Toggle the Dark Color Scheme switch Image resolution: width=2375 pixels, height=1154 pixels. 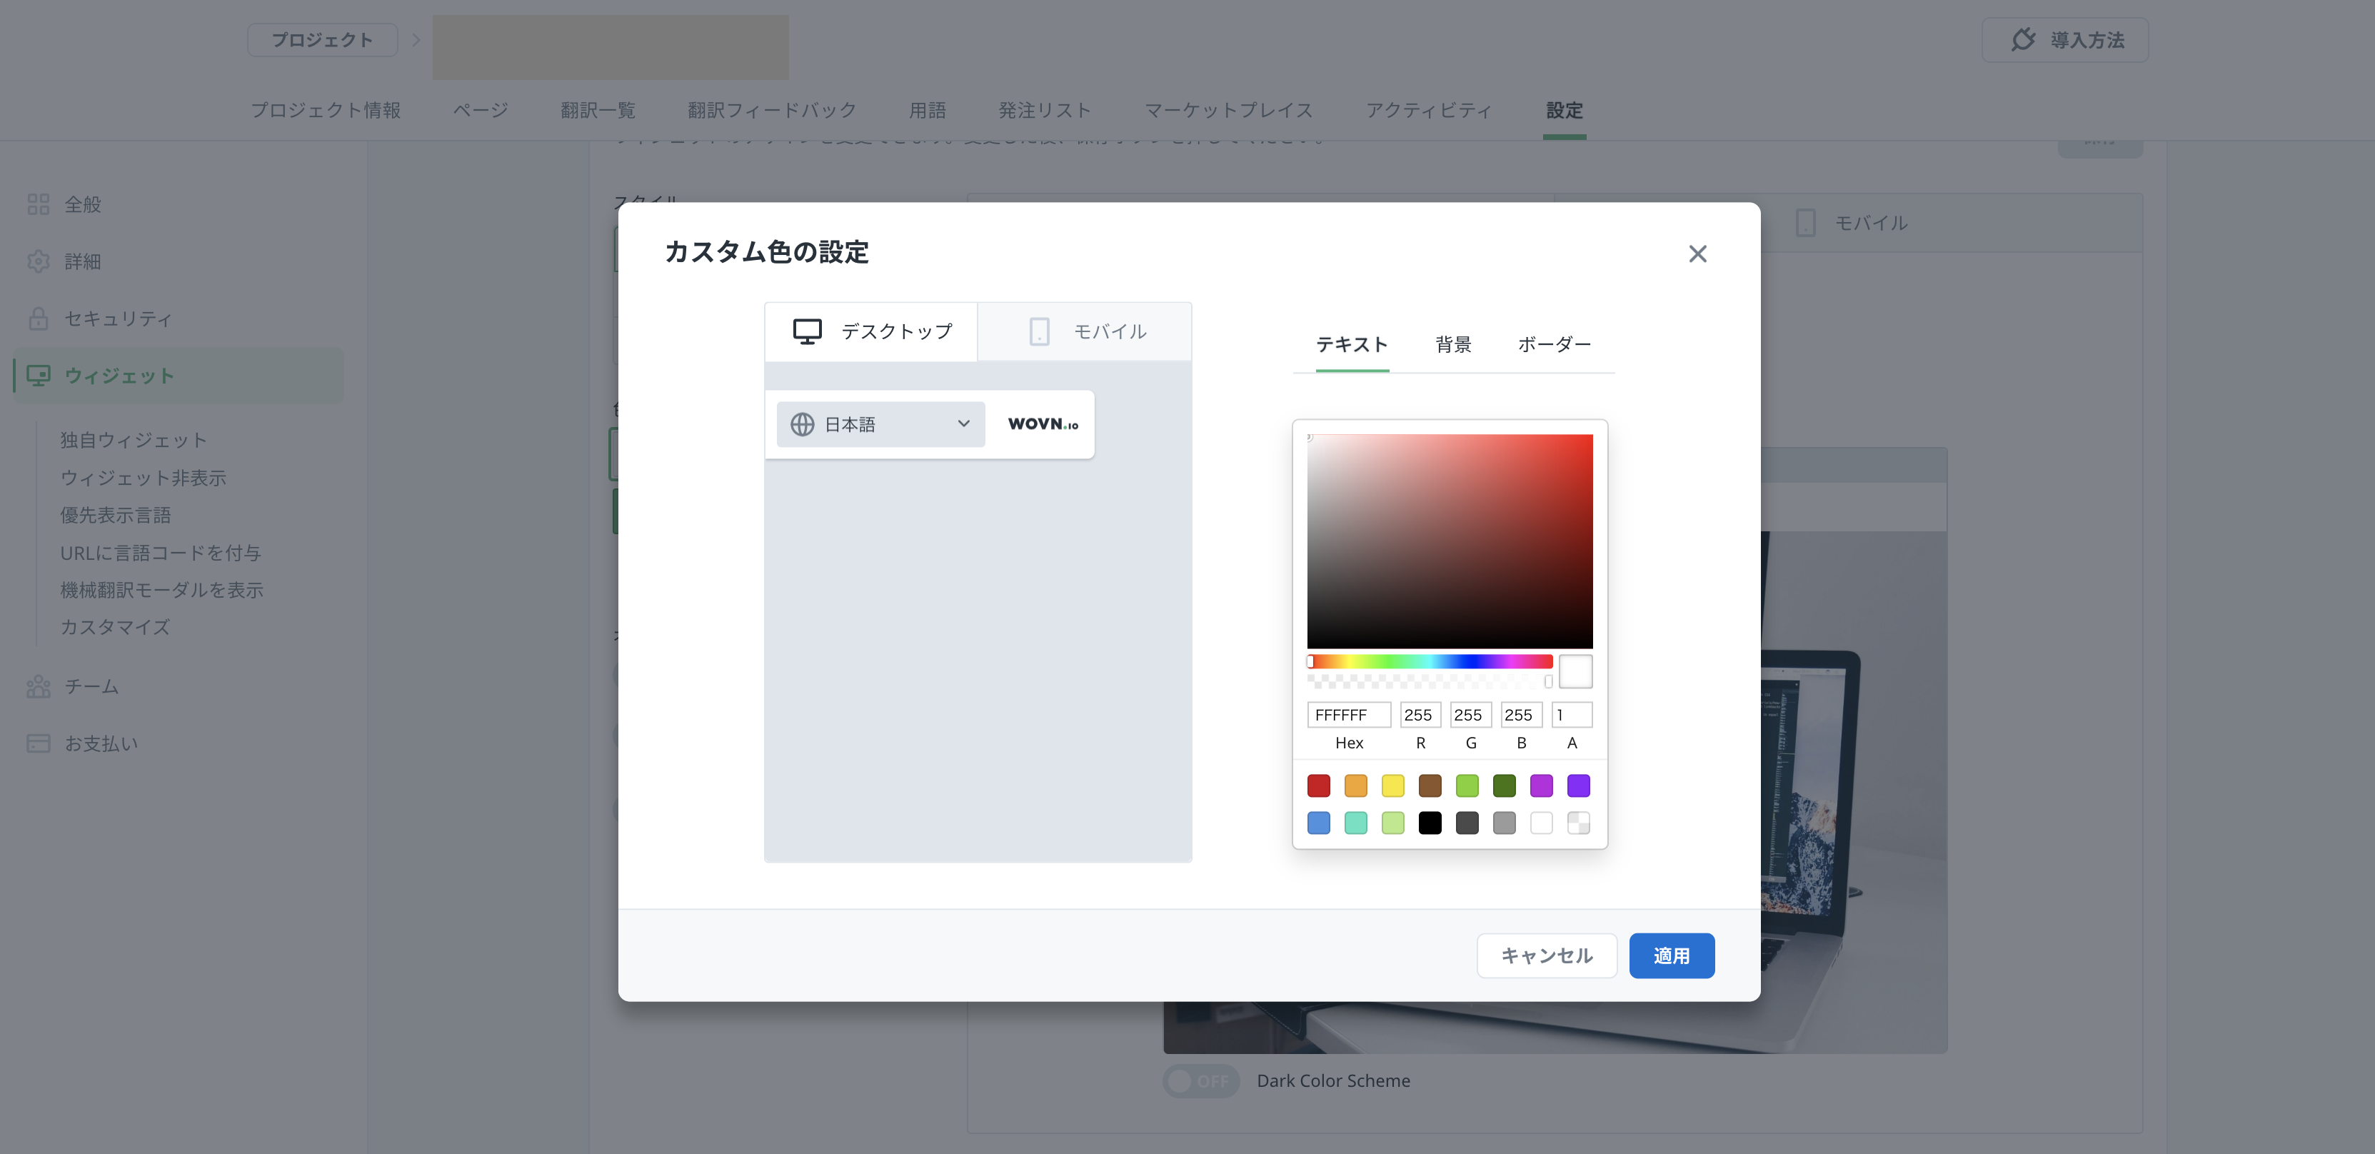tap(1200, 1080)
